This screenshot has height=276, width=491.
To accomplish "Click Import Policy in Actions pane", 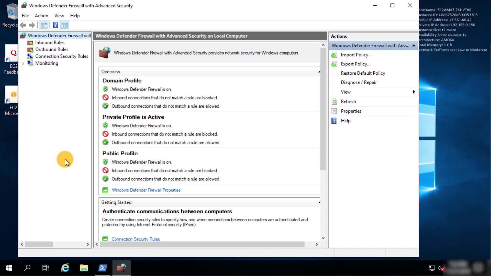I will click(x=356, y=55).
